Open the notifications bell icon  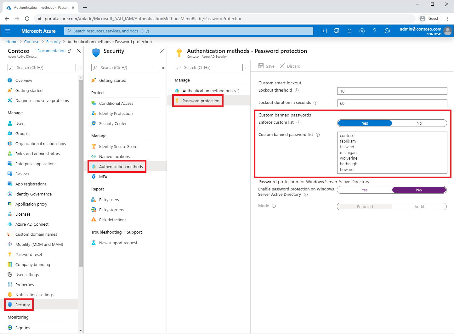[x=349, y=31]
